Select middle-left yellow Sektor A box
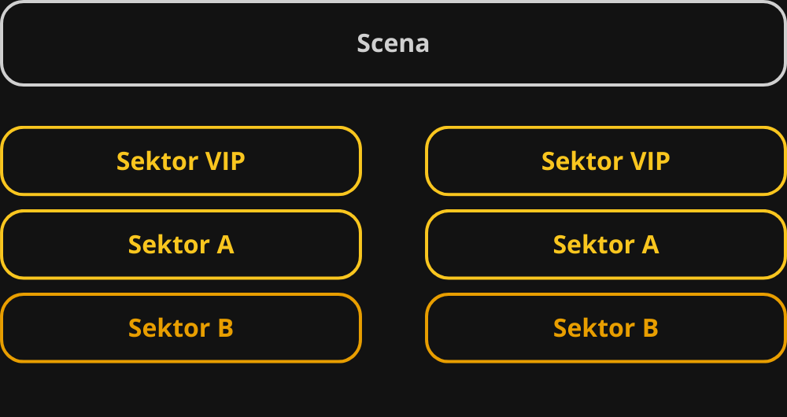The height and width of the screenshot is (417, 787). [181, 245]
